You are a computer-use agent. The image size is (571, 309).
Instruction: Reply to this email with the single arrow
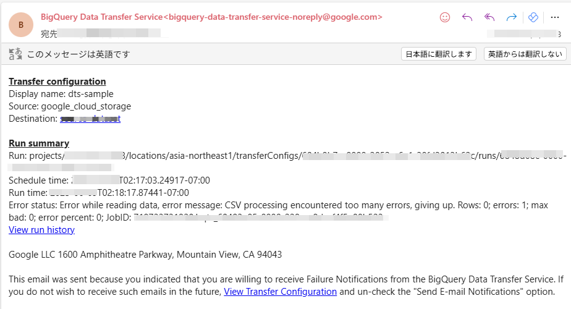pyautogui.click(x=467, y=17)
